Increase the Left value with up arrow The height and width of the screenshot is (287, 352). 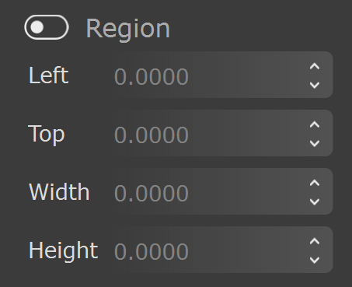click(315, 66)
